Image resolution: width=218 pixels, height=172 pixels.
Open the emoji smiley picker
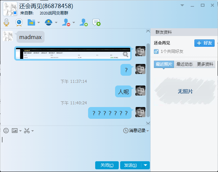click(x=6, y=131)
